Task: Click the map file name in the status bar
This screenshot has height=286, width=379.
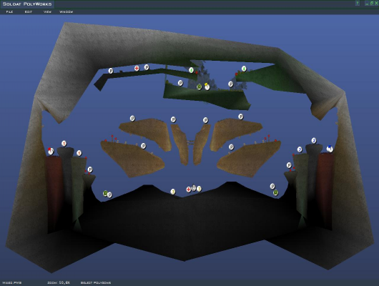Action: tap(12, 282)
